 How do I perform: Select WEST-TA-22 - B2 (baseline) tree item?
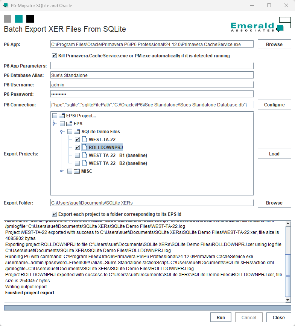[117, 163]
